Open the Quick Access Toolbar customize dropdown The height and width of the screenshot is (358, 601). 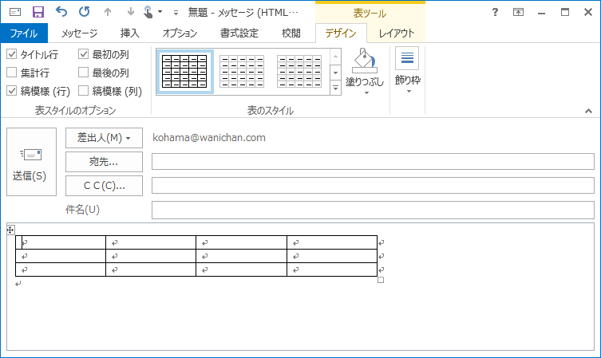coord(176,13)
